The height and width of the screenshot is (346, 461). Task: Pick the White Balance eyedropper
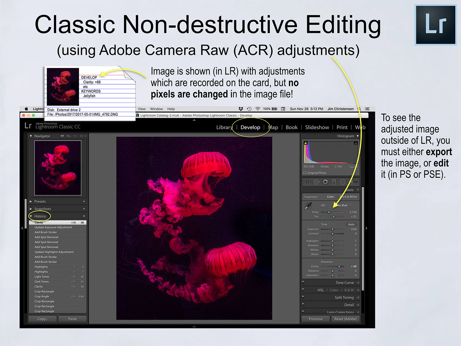pyautogui.click(x=308, y=206)
